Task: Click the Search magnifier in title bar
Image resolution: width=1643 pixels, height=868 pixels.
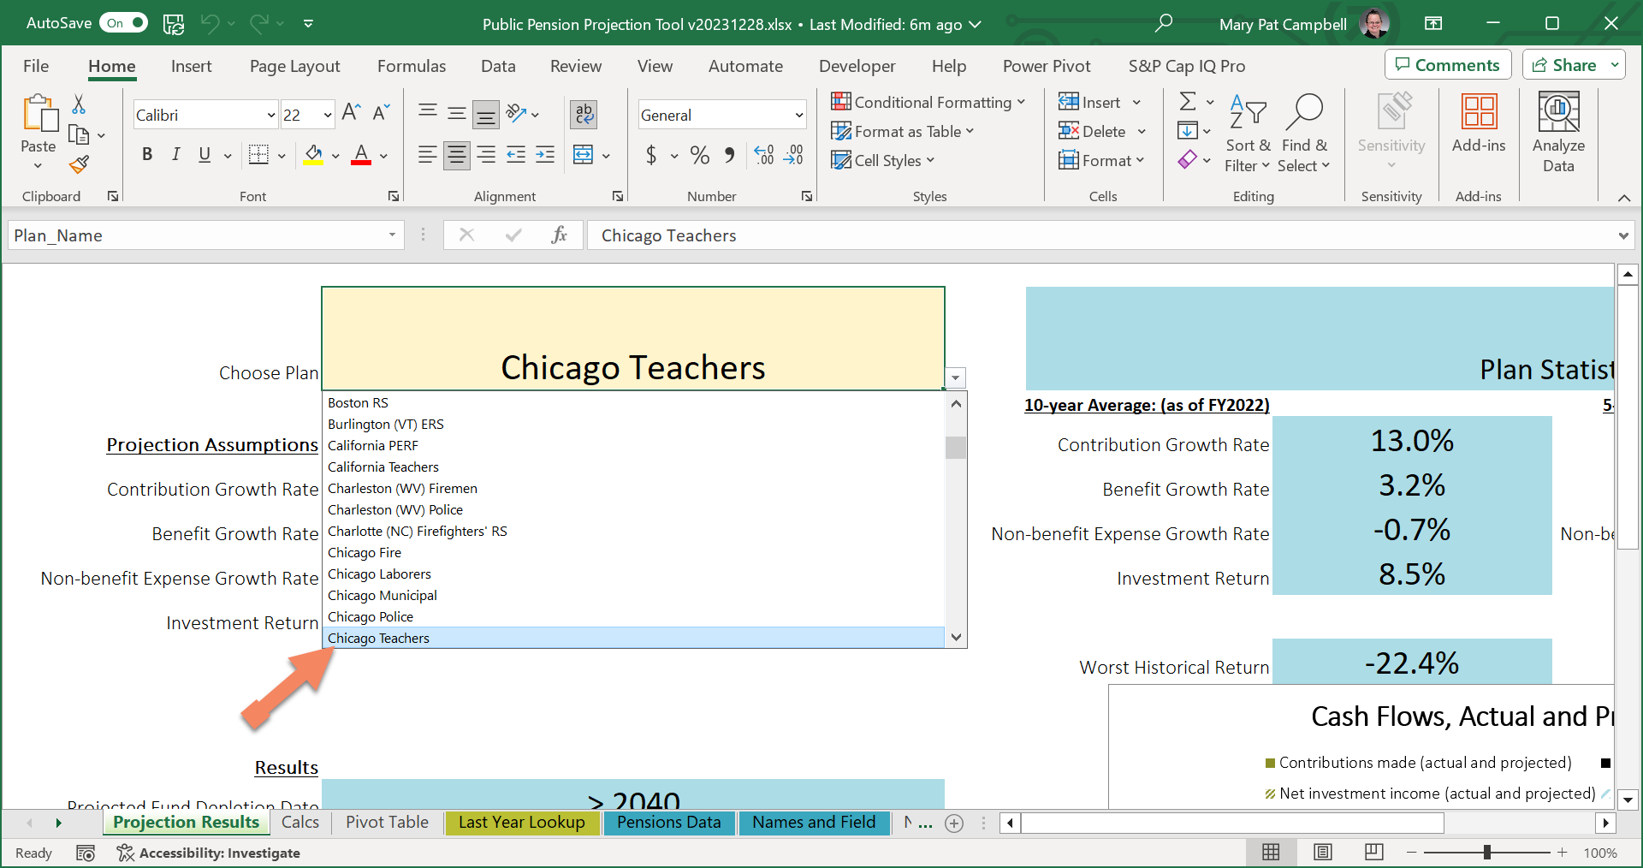Action: 1163,23
